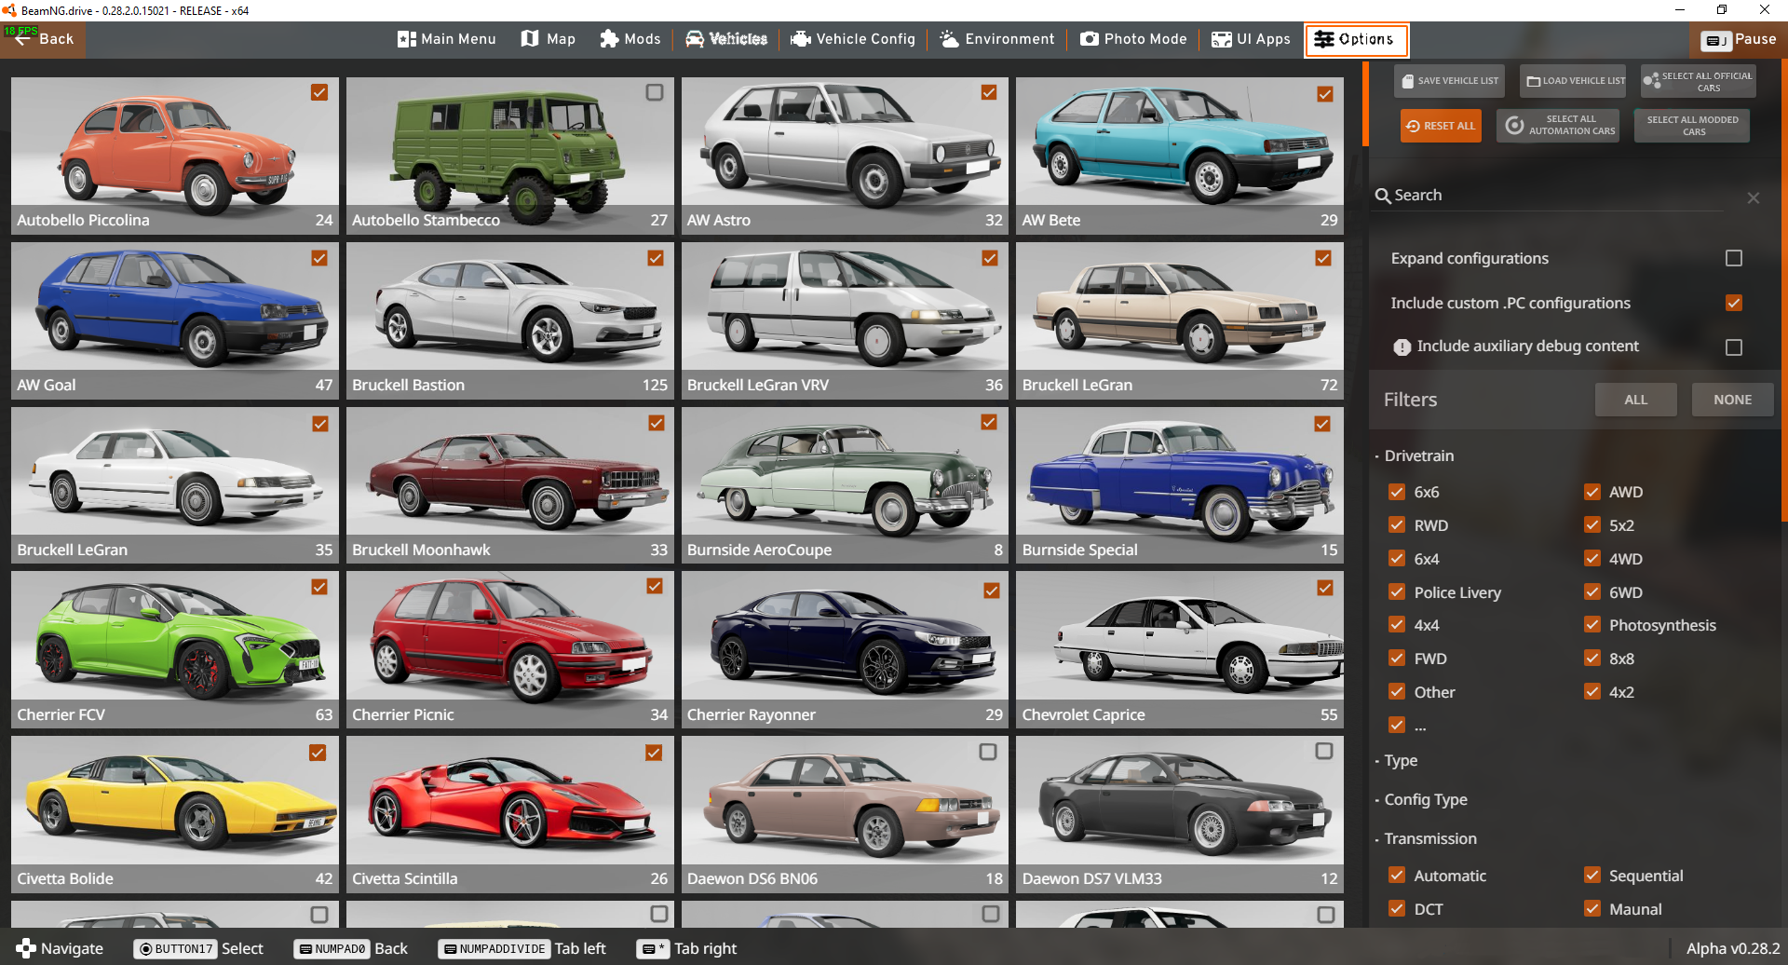
Task: Select the Civetta Scintilla thumbnail
Action: tap(510, 814)
